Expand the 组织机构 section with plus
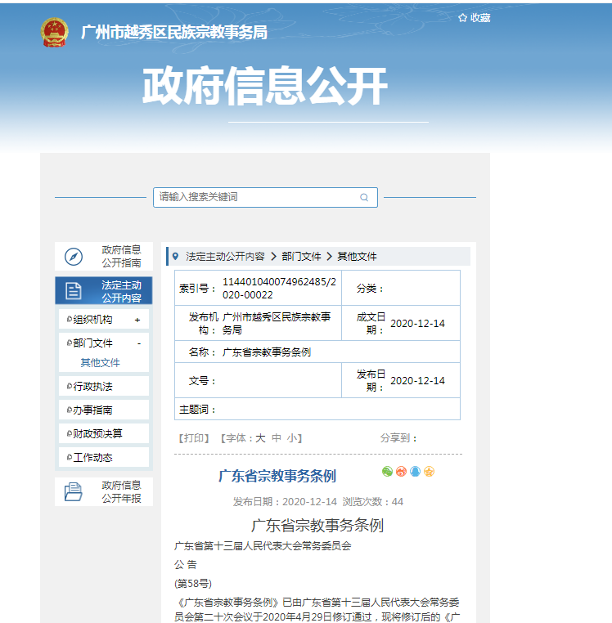The width and height of the screenshot is (612, 623). pos(137,320)
